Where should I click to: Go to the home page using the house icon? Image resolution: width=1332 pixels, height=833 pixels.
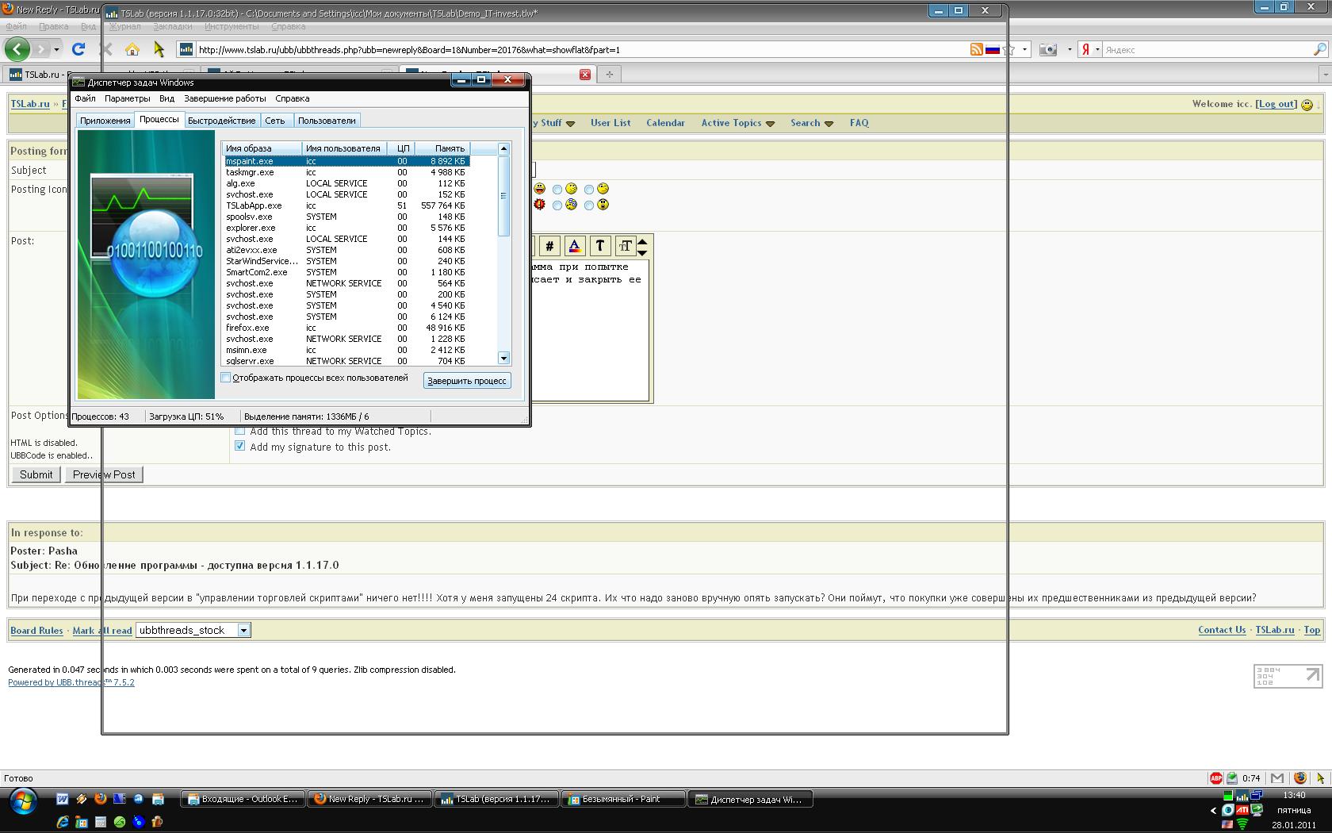(x=132, y=49)
